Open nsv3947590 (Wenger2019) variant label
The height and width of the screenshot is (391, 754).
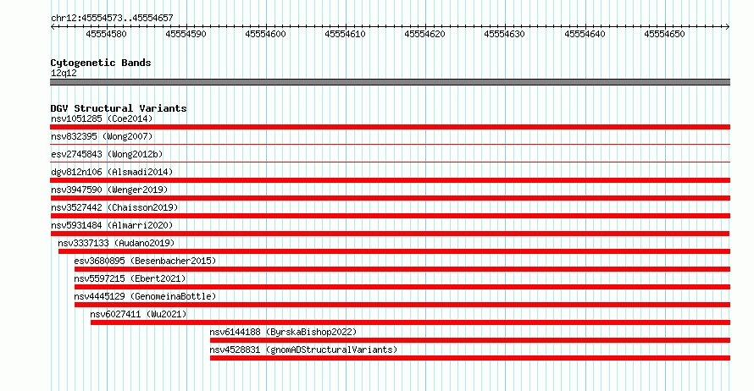point(109,190)
